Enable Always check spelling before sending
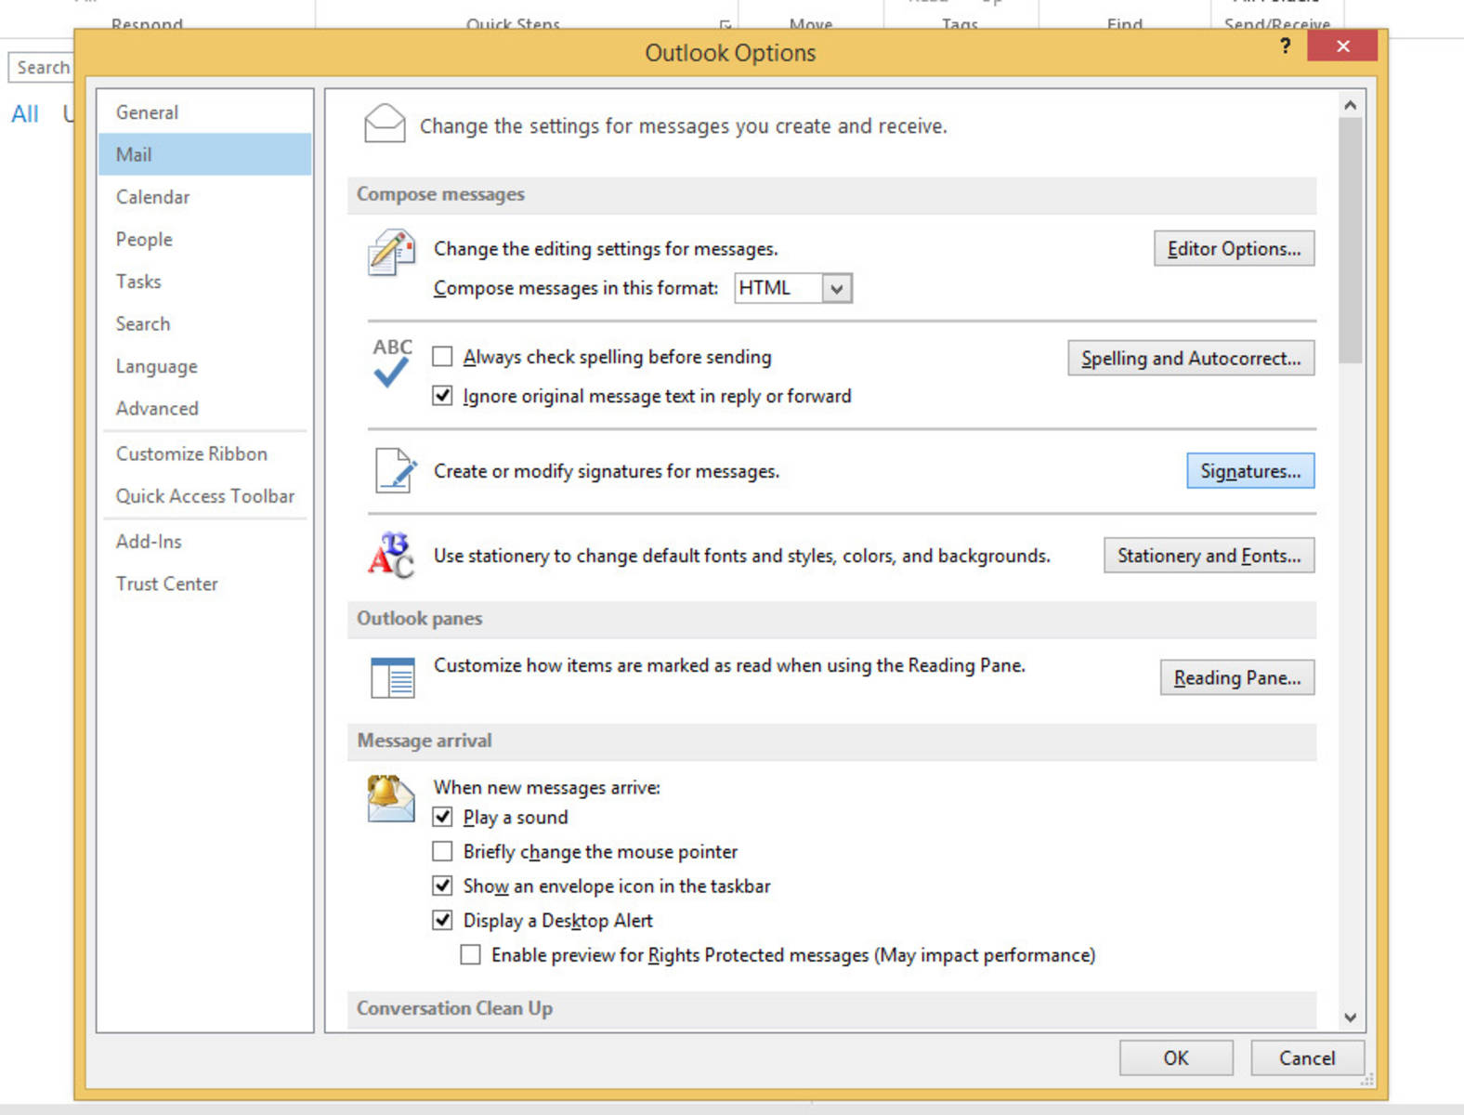 pos(443,357)
